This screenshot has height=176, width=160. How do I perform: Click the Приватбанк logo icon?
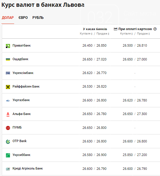pyautogui.click(x=8, y=46)
